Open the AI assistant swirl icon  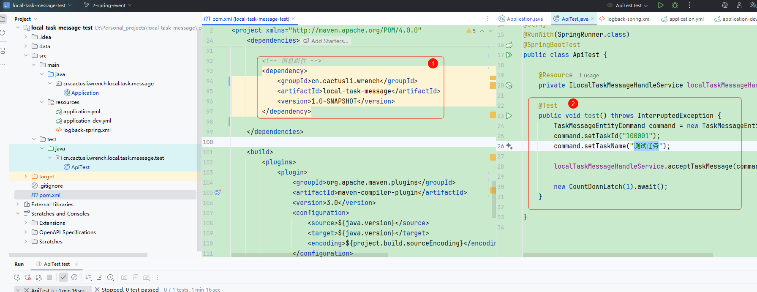pyautogui.click(x=725, y=5)
